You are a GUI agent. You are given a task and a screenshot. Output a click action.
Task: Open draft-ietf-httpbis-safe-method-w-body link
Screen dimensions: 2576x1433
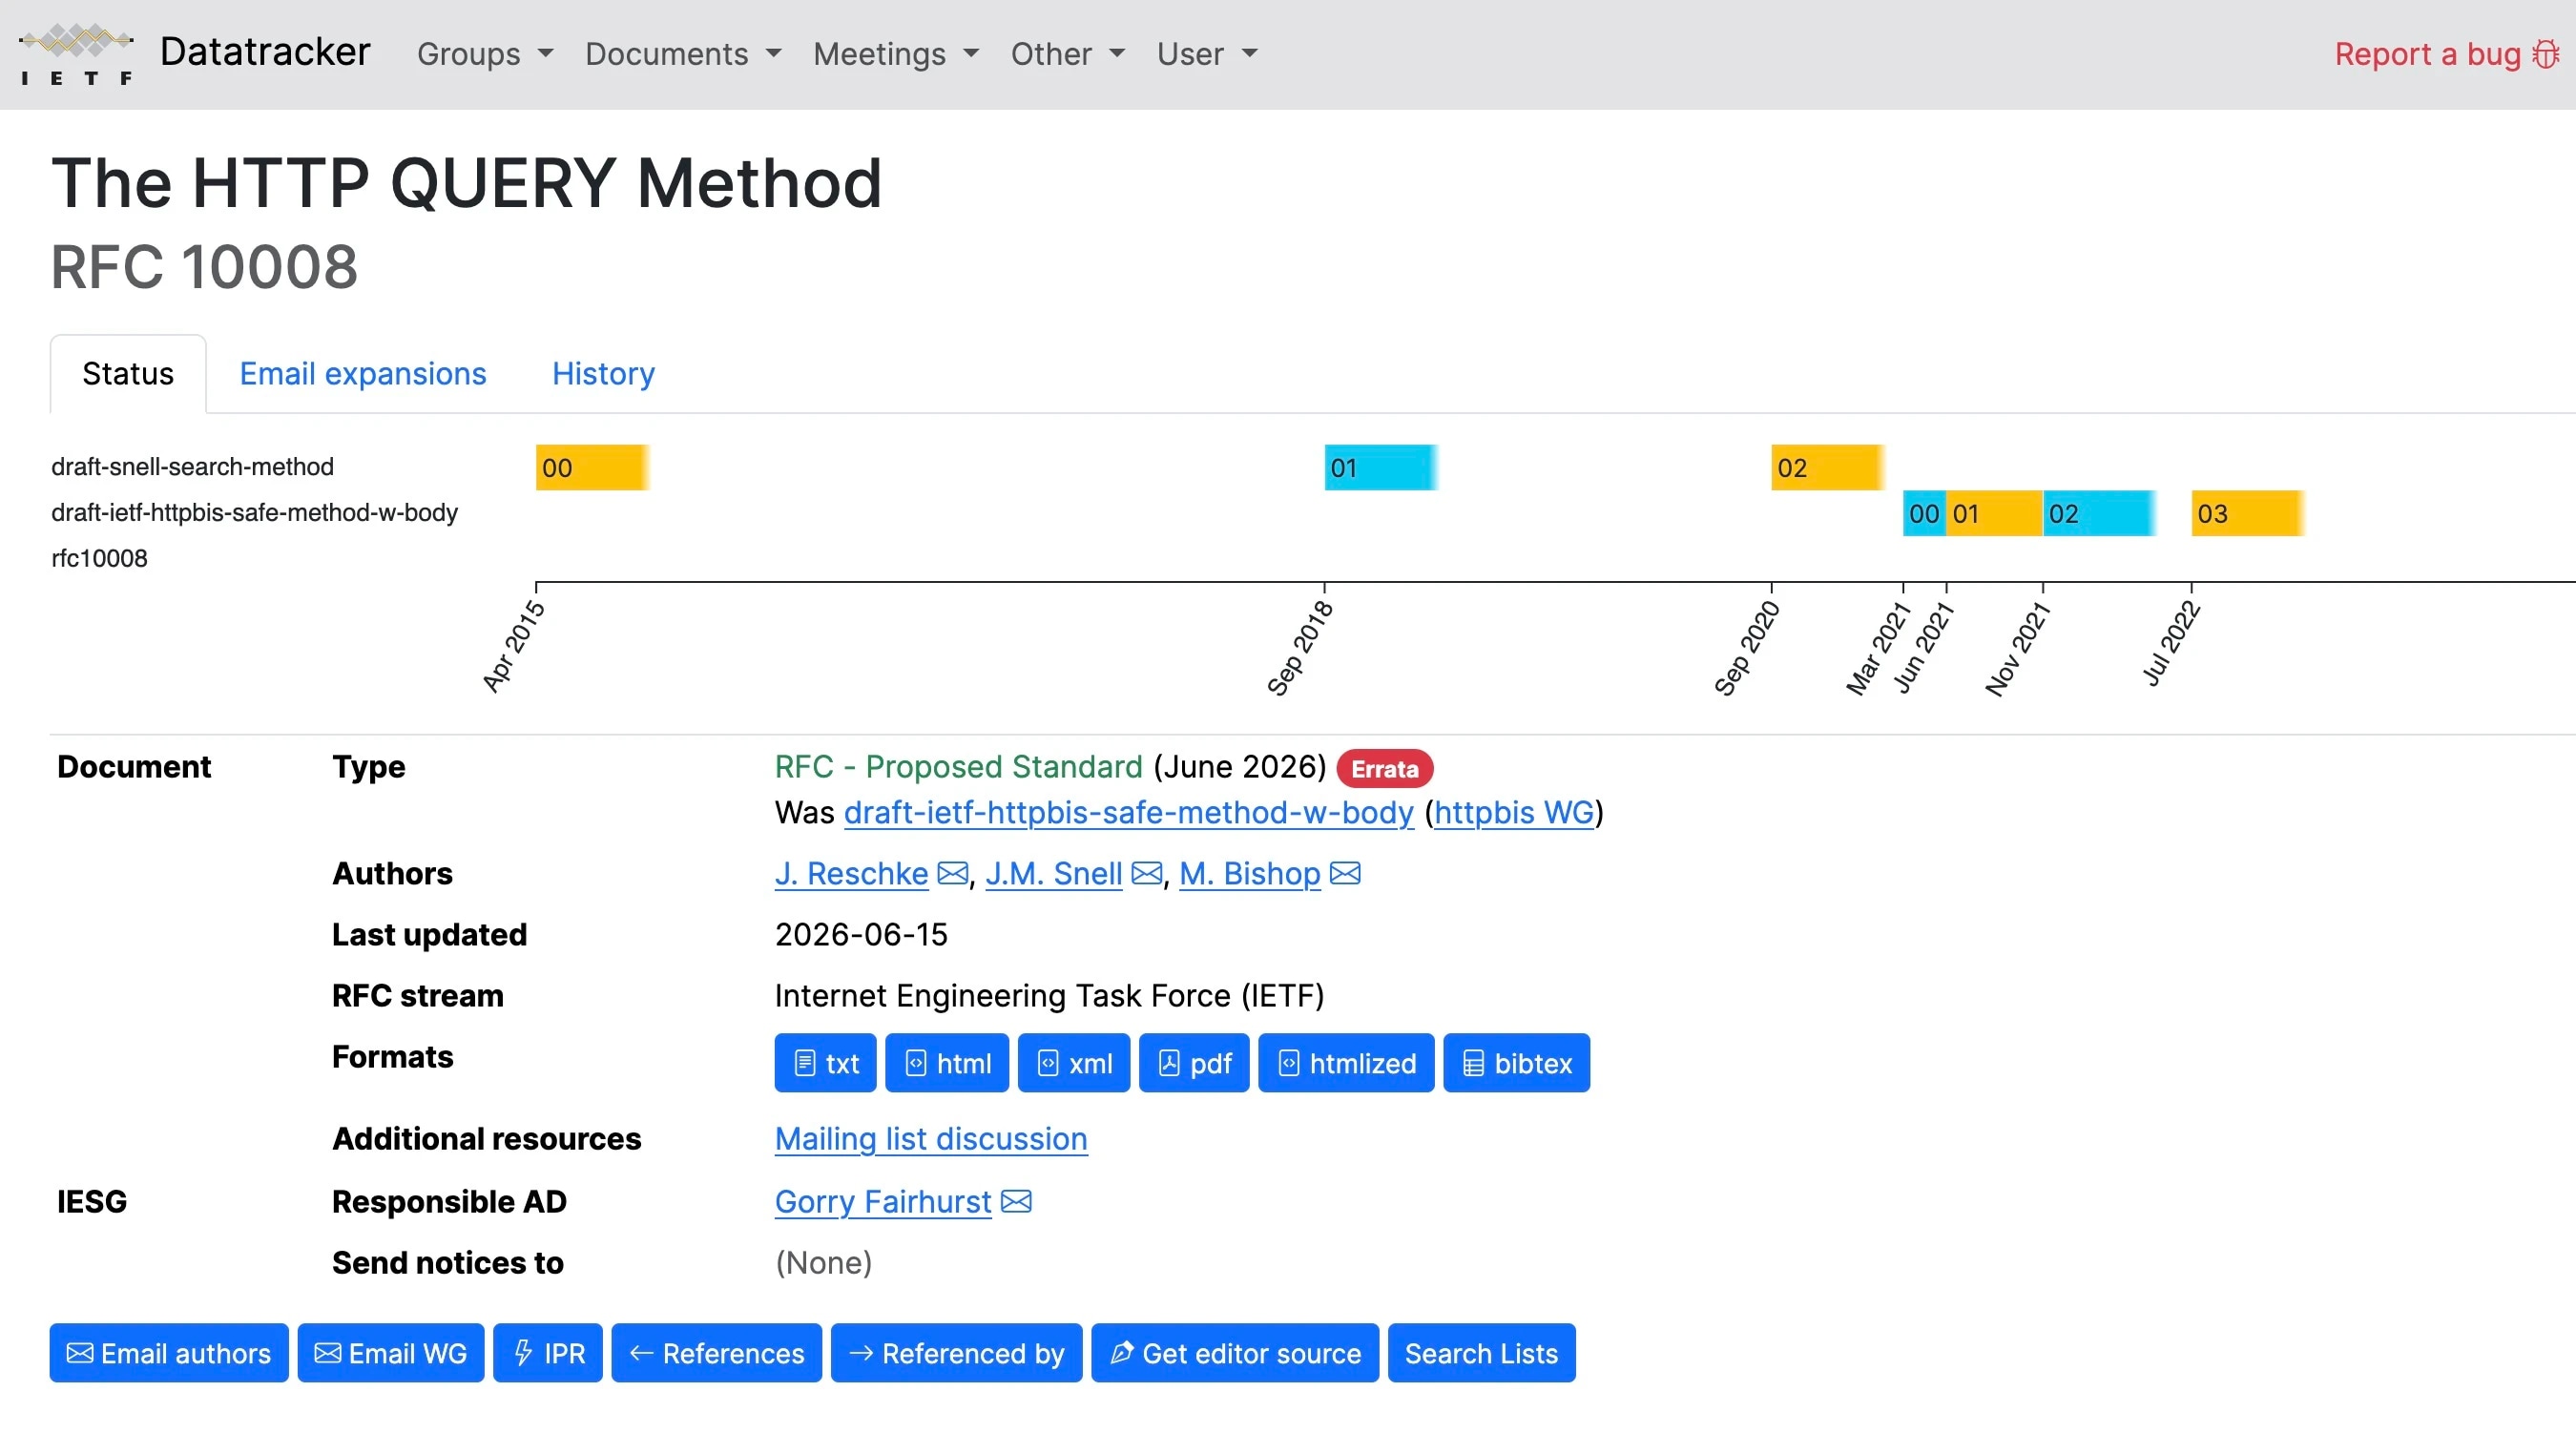click(x=1129, y=813)
